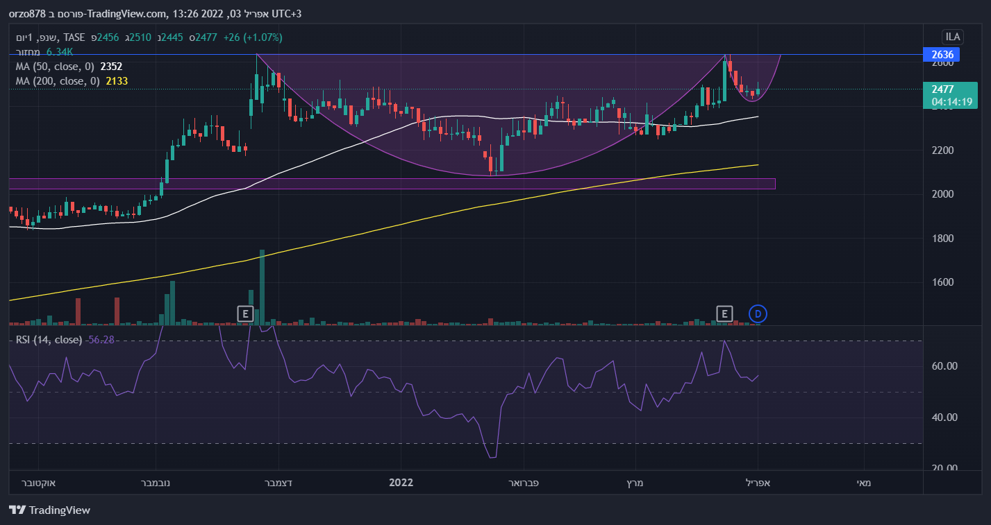The width and height of the screenshot is (991, 525).
Task: Click the 1800 price axis label
Action: click(942, 238)
